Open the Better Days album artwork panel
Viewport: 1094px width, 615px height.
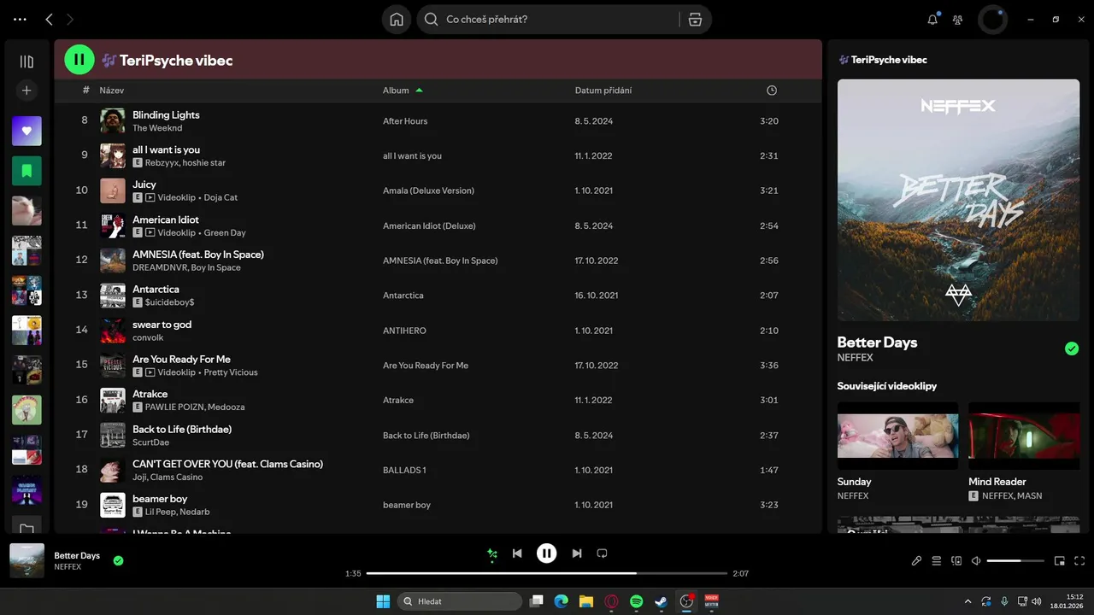958,200
